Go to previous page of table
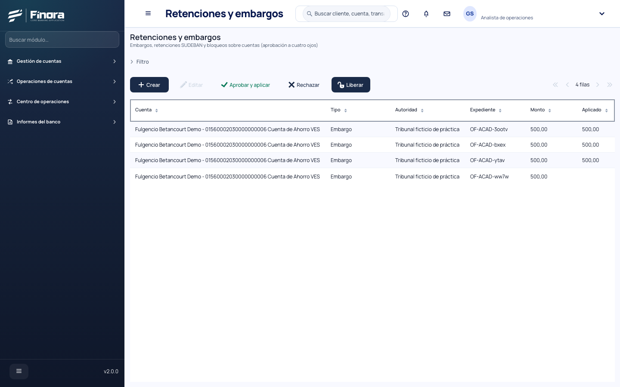The width and height of the screenshot is (620, 387). coord(567,85)
